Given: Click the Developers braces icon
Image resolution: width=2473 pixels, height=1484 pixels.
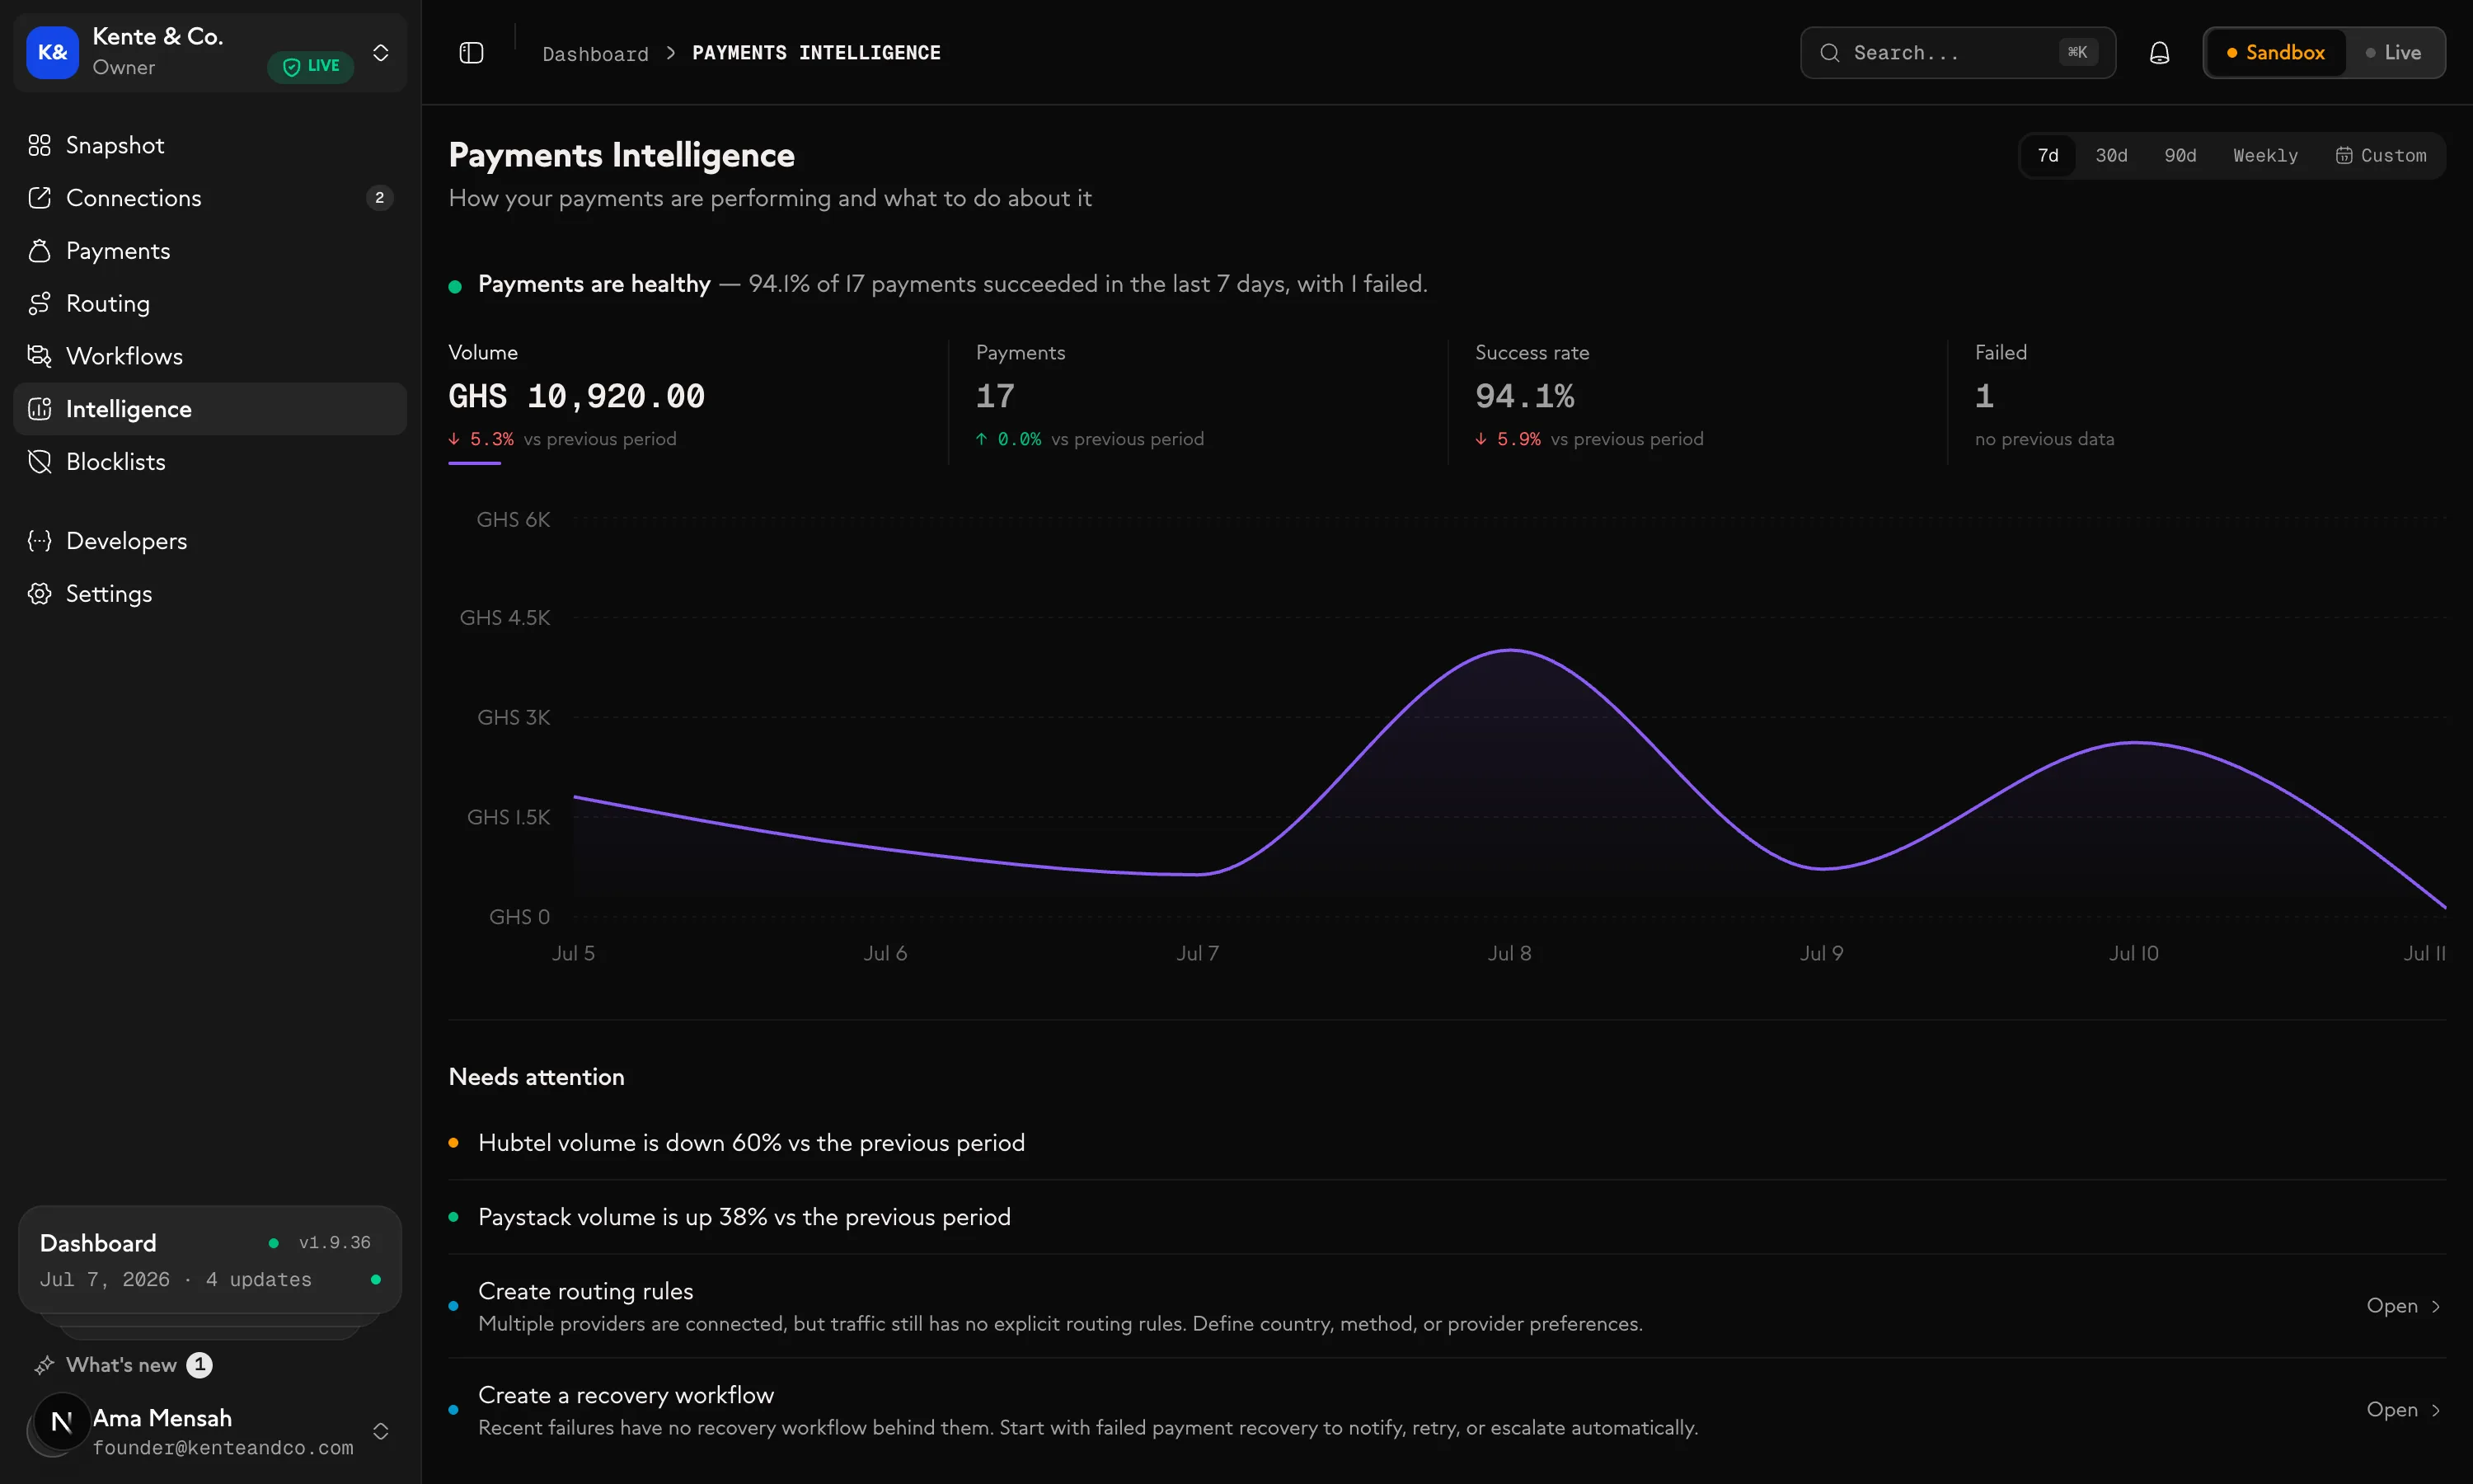Looking at the screenshot, I should (x=39, y=541).
